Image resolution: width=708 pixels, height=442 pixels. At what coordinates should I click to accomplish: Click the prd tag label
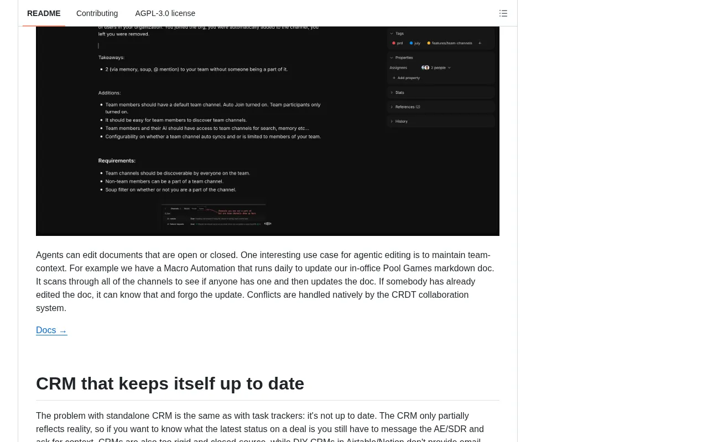400,43
